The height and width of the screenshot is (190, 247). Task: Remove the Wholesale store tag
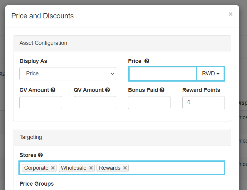pyautogui.click(x=91, y=168)
